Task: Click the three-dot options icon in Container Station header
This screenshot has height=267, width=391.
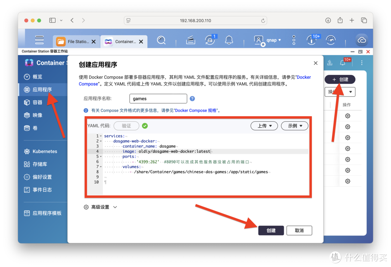Action: (x=361, y=63)
